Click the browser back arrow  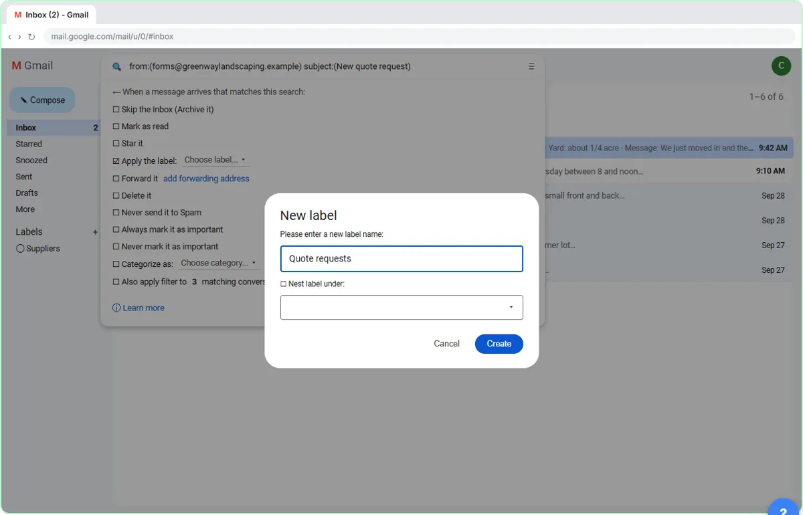click(9, 37)
